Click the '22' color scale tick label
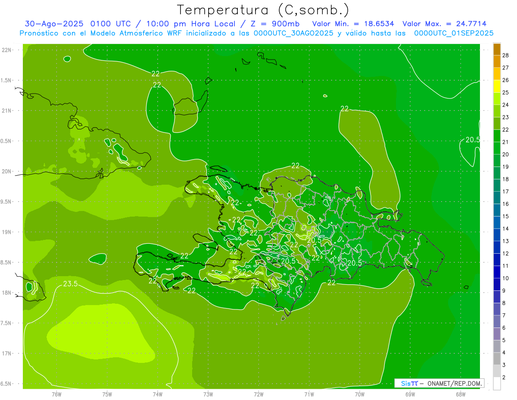Image resolution: width=517 pixels, height=400 pixels. (x=506, y=129)
